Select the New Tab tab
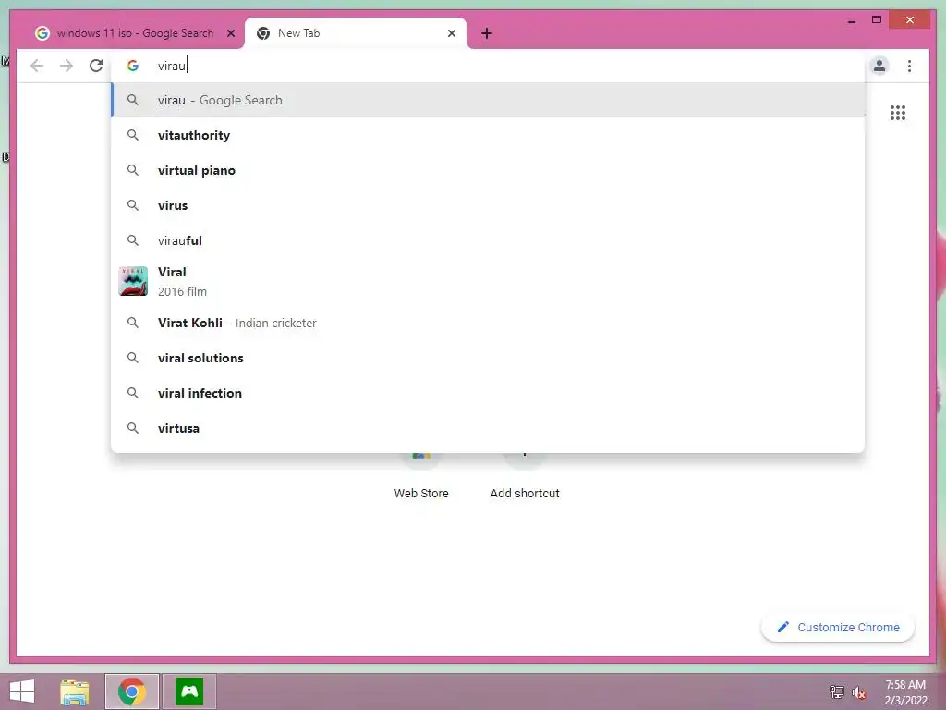The height and width of the screenshot is (710, 946). tap(355, 33)
